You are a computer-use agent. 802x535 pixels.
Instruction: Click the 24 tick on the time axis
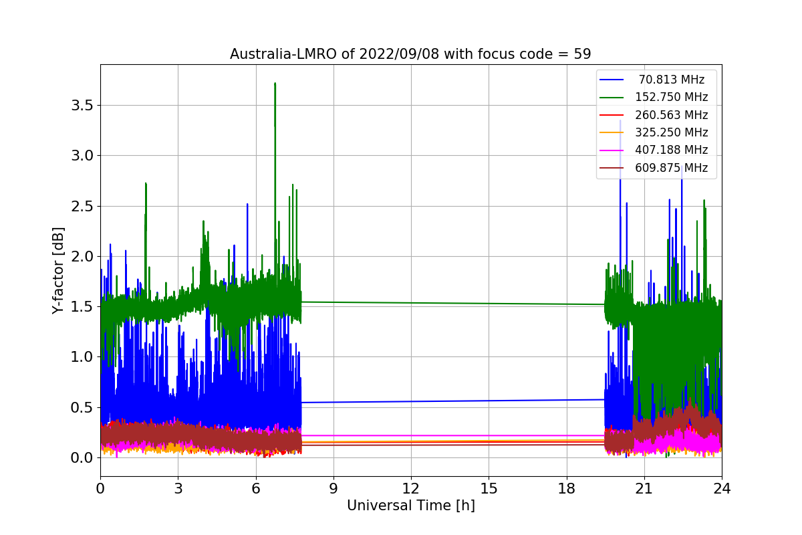(722, 489)
